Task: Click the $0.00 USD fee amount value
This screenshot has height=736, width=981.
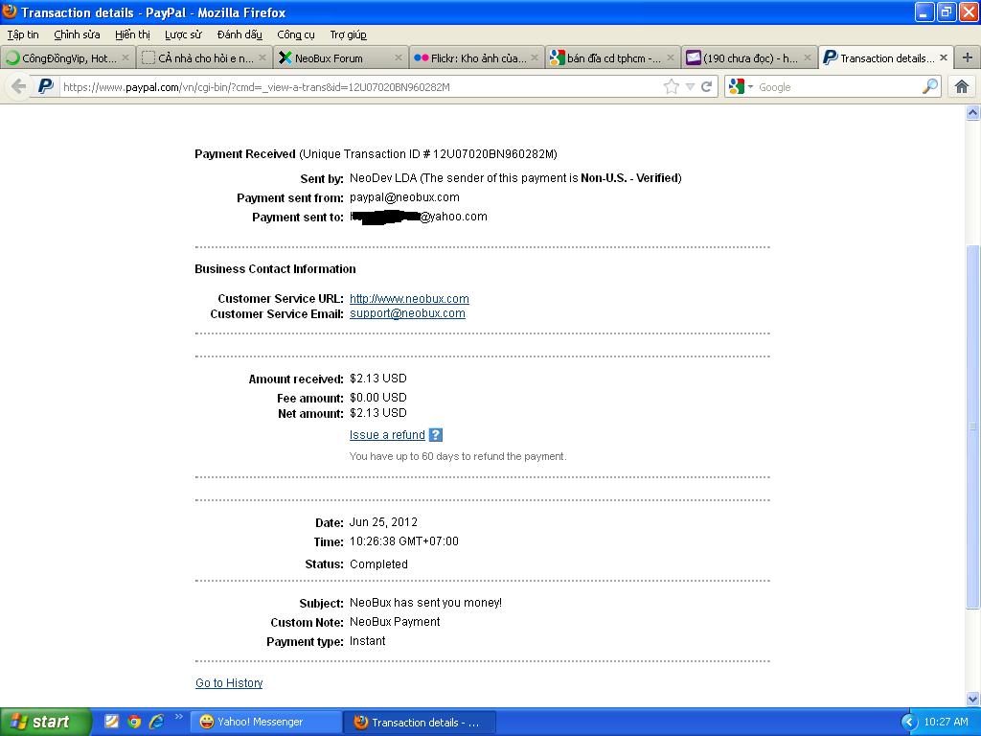Action: (378, 398)
